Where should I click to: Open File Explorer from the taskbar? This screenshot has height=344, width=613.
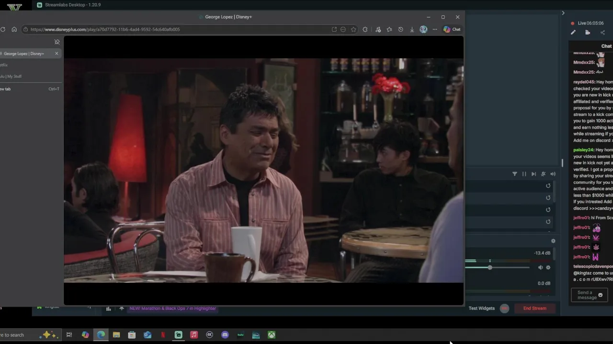click(116, 335)
